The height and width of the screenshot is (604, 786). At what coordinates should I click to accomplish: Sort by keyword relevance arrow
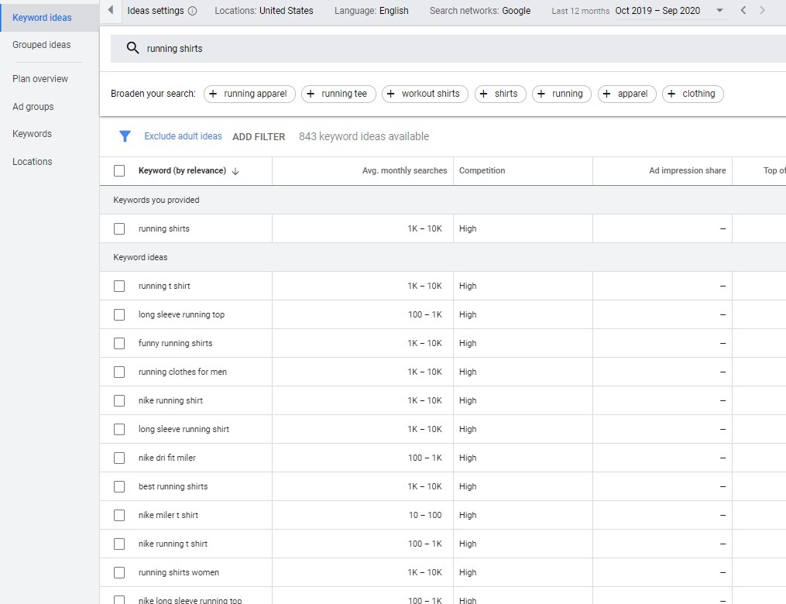pyautogui.click(x=235, y=171)
